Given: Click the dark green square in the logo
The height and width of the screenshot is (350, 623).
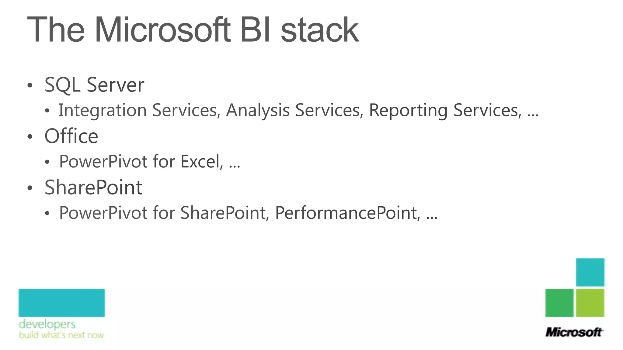Looking at the screenshot, I should click(559, 303).
